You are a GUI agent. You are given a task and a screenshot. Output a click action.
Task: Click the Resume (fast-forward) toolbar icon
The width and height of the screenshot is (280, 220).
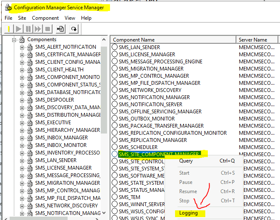[x=38, y=29]
